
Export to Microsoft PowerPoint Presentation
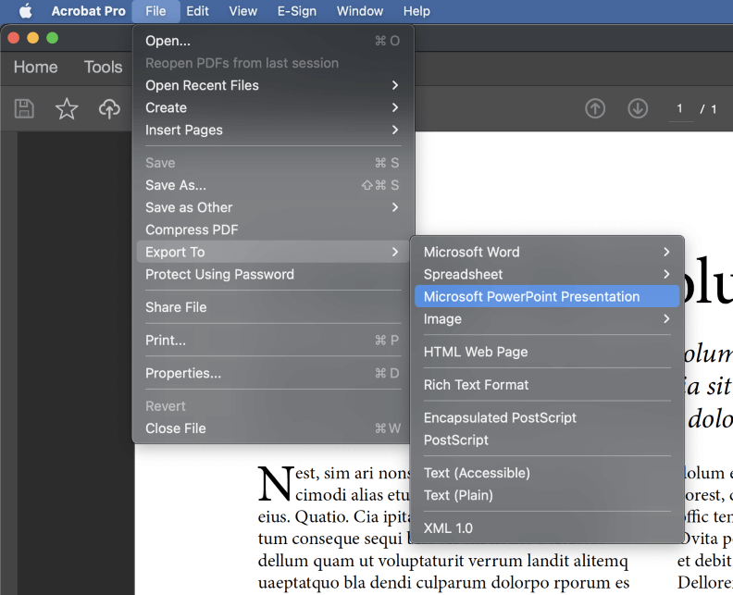point(546,296)
